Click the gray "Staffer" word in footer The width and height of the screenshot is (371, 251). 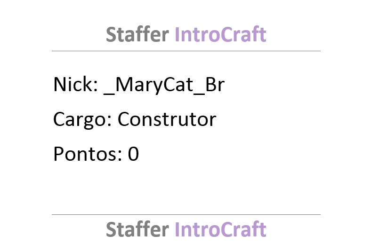(137, 229)
